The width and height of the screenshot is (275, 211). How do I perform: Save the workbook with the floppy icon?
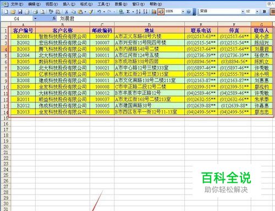click(20, 12)
